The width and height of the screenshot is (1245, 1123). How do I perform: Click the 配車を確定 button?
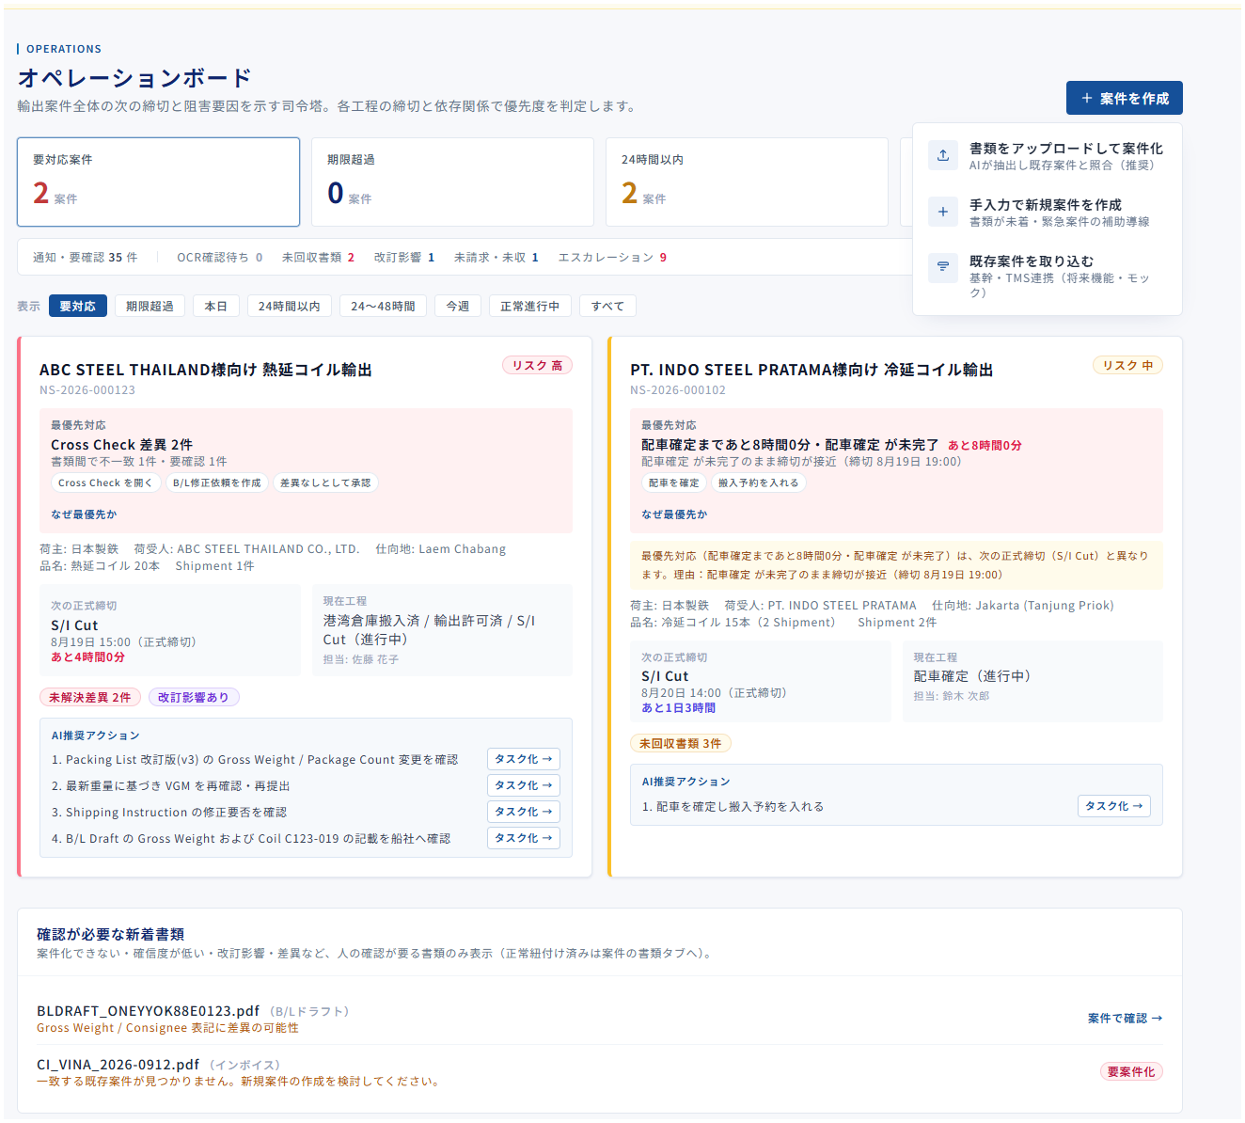click(x=673, y=482)
